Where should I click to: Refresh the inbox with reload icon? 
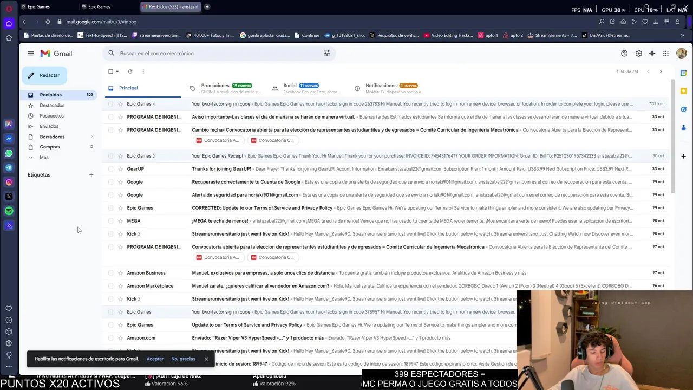(x=130, y=71)
